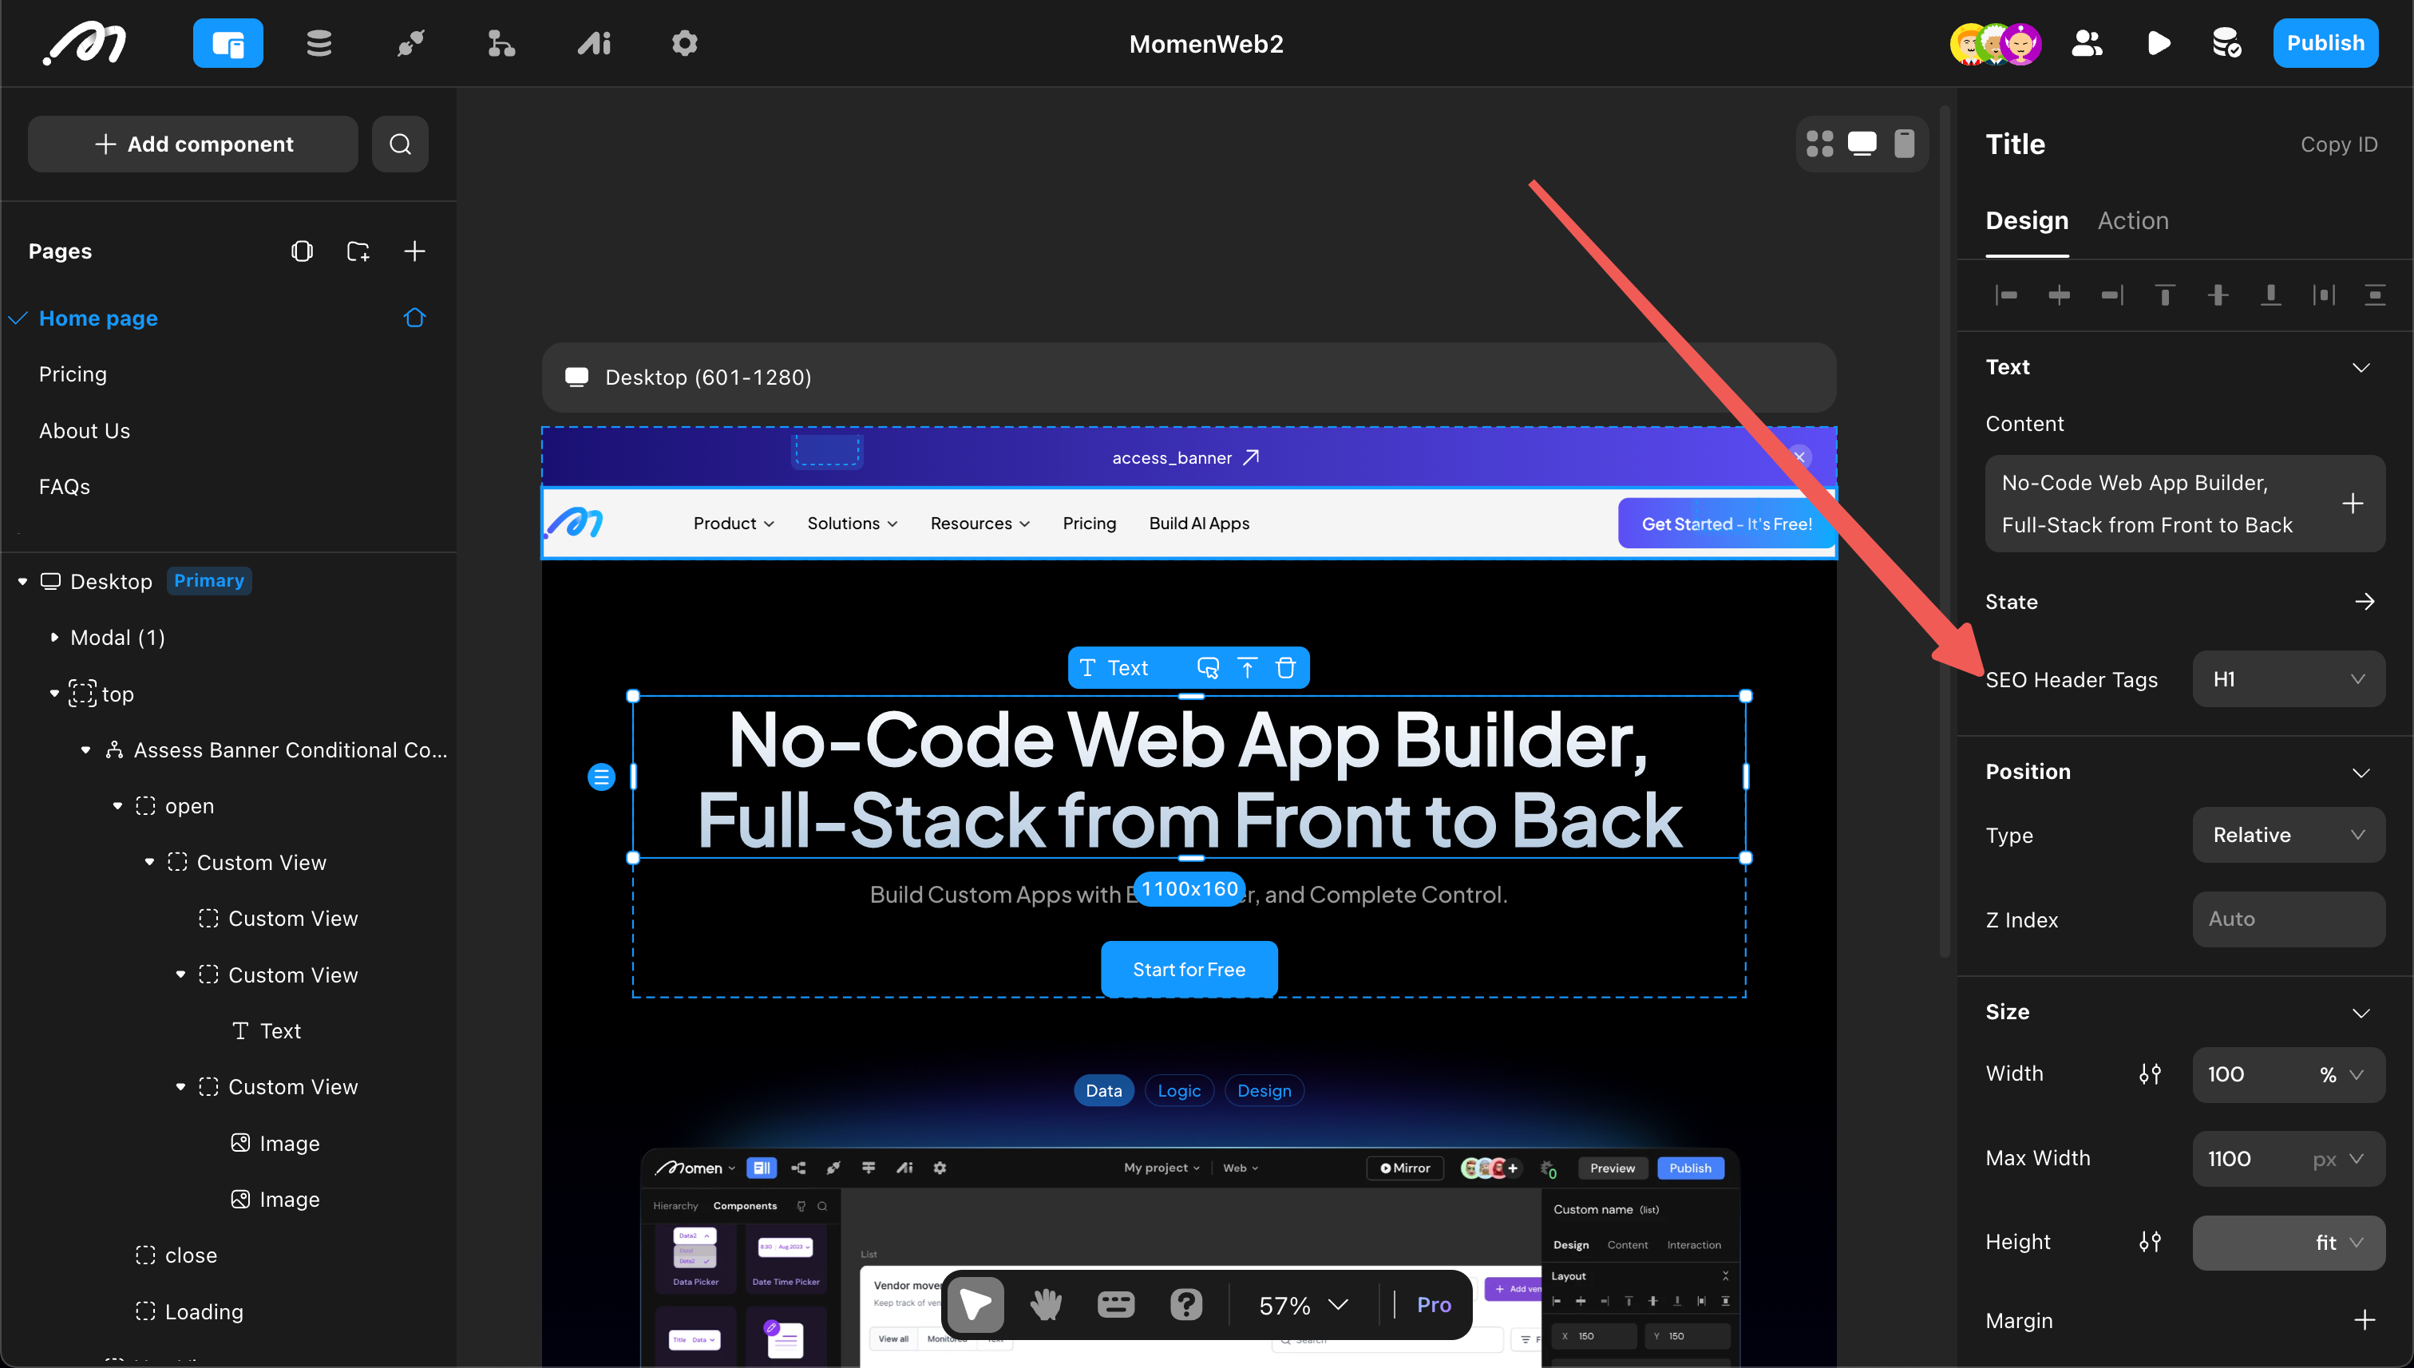This screenshot has height=1368, width=2414.
Task: Distribute vertically icon
Action: 2376,295
